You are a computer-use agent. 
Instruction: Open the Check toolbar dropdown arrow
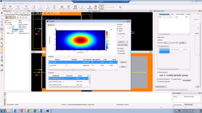pos(98,7)
